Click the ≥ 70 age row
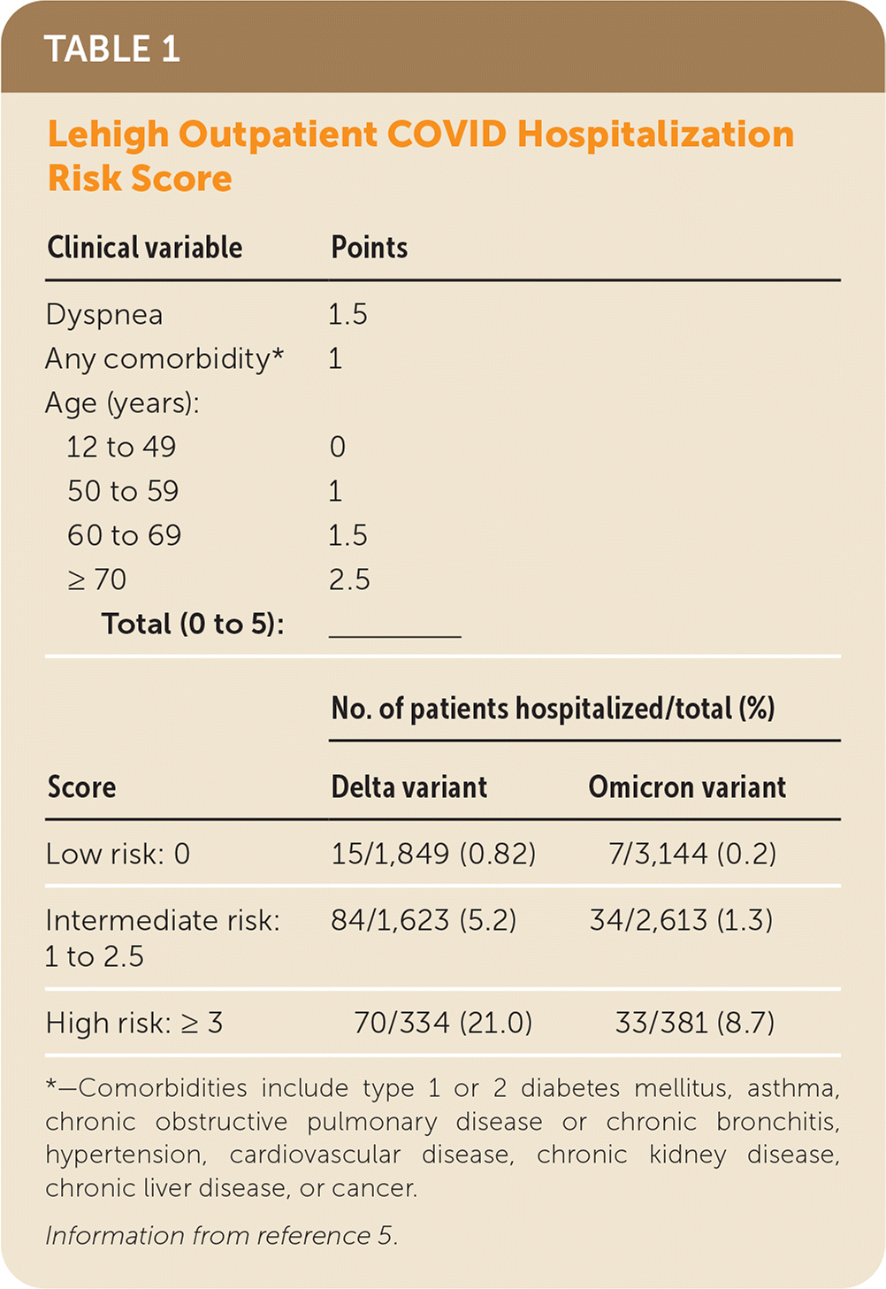Image resolution: width=886 pixels, height=1289 pixels. coord(97,580)
